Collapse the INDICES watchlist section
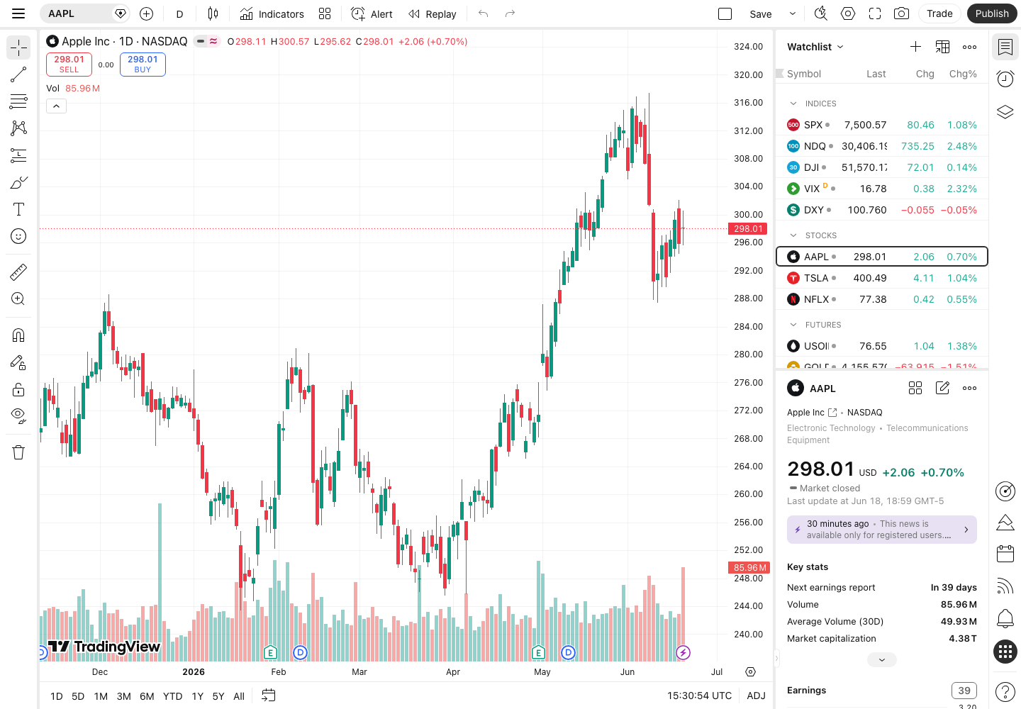The width and height of the screenshot is (1021, 709). click(793, 104)
